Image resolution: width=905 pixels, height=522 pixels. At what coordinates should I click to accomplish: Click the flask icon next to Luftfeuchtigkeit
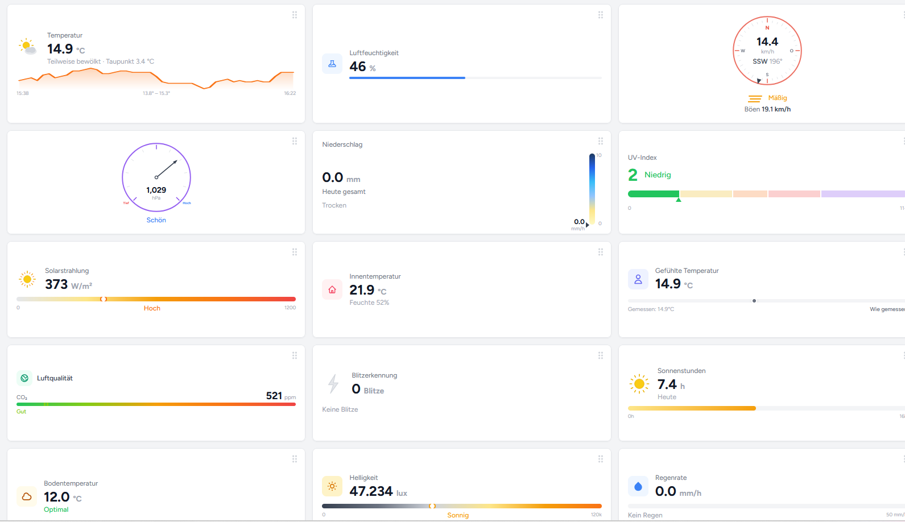point(332,64)
